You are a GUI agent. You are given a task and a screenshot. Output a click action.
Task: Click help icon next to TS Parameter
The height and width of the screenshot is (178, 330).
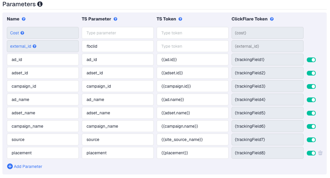[115, 19]
